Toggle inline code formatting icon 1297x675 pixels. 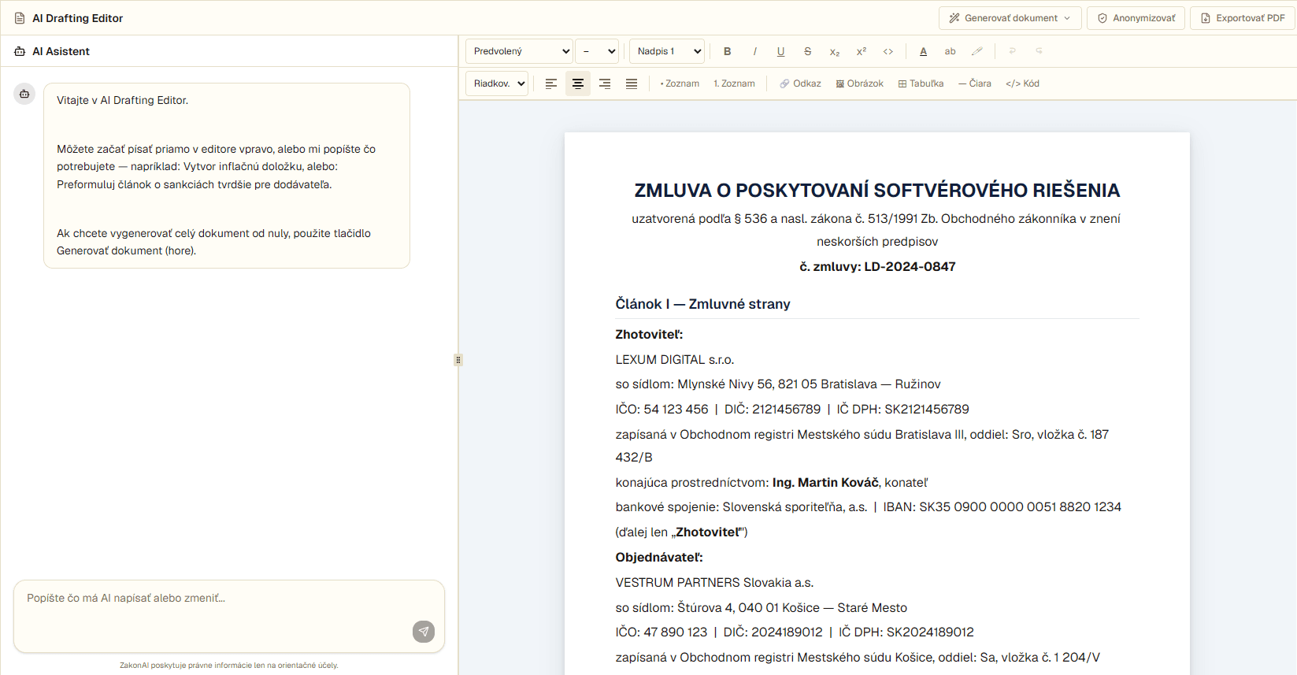(888, 51)
